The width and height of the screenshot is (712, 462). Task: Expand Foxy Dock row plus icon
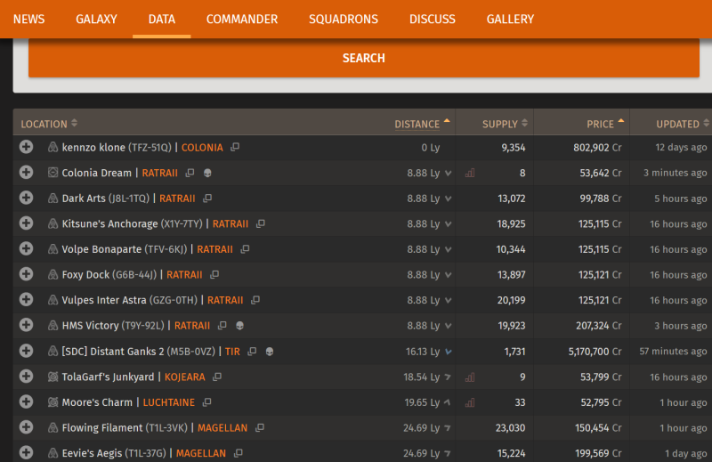point(26,274)
